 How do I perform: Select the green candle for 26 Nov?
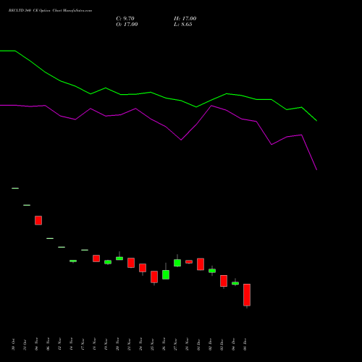pyautogui.click(x=166, y=274)
